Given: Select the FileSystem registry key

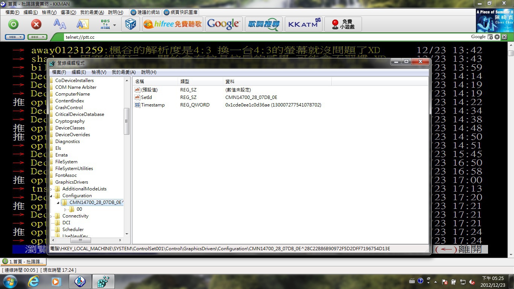Looking at the screenshot, I should (66, 162).
